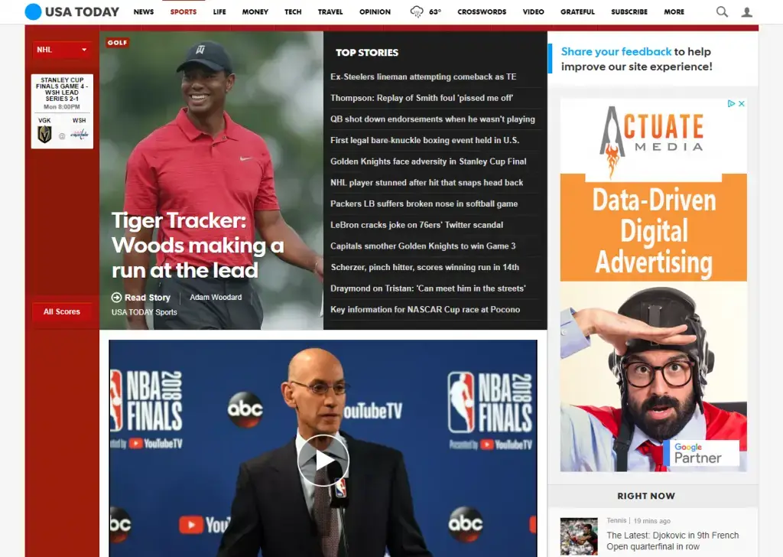The image size is (783, 557).
Task: Click the Stanley Cup Finals Game 4 scorecard
Action: tap(62, 112)
